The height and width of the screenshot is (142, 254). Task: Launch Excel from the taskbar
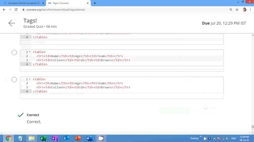pos(43,138)
